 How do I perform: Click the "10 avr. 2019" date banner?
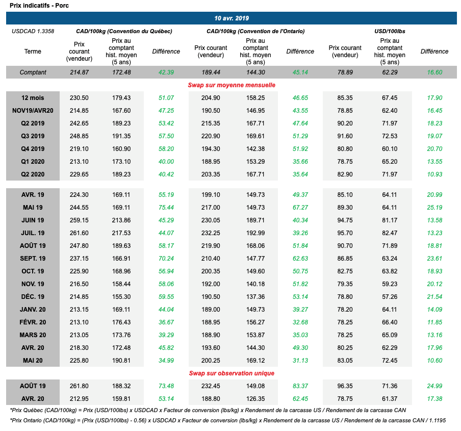231,18
